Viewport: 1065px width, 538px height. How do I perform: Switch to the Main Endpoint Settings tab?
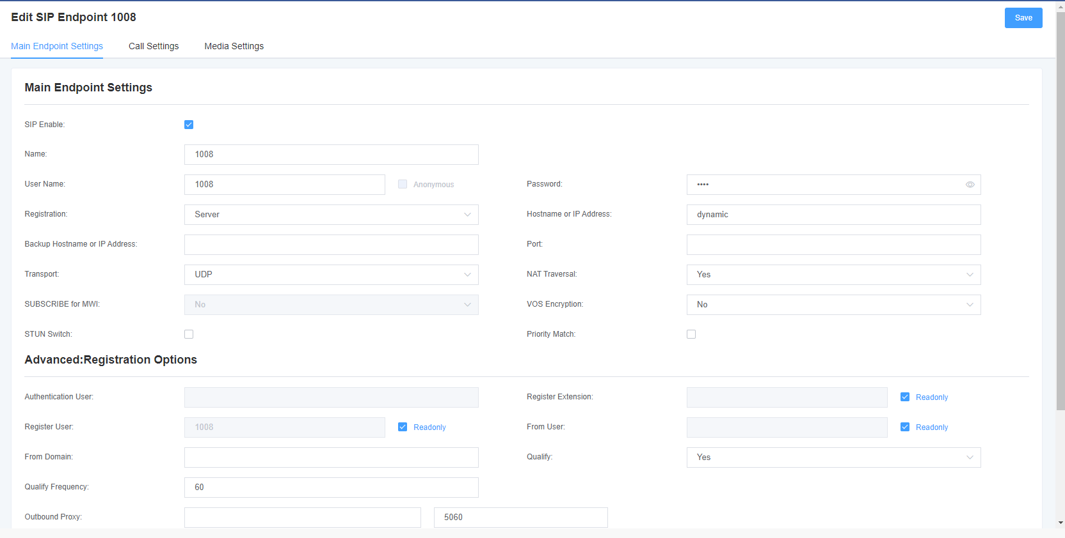57,46
